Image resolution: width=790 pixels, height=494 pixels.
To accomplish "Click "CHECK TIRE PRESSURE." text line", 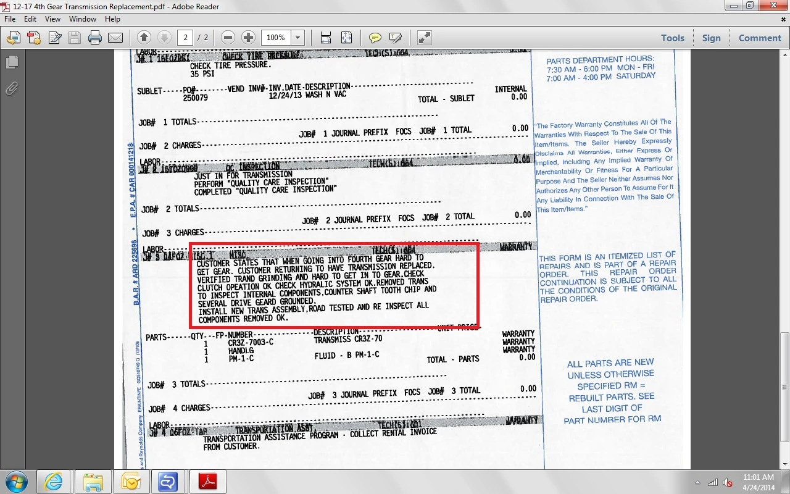I will click(230, 65).
